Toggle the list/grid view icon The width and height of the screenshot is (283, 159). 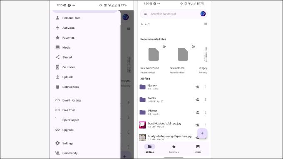(206, 24)
